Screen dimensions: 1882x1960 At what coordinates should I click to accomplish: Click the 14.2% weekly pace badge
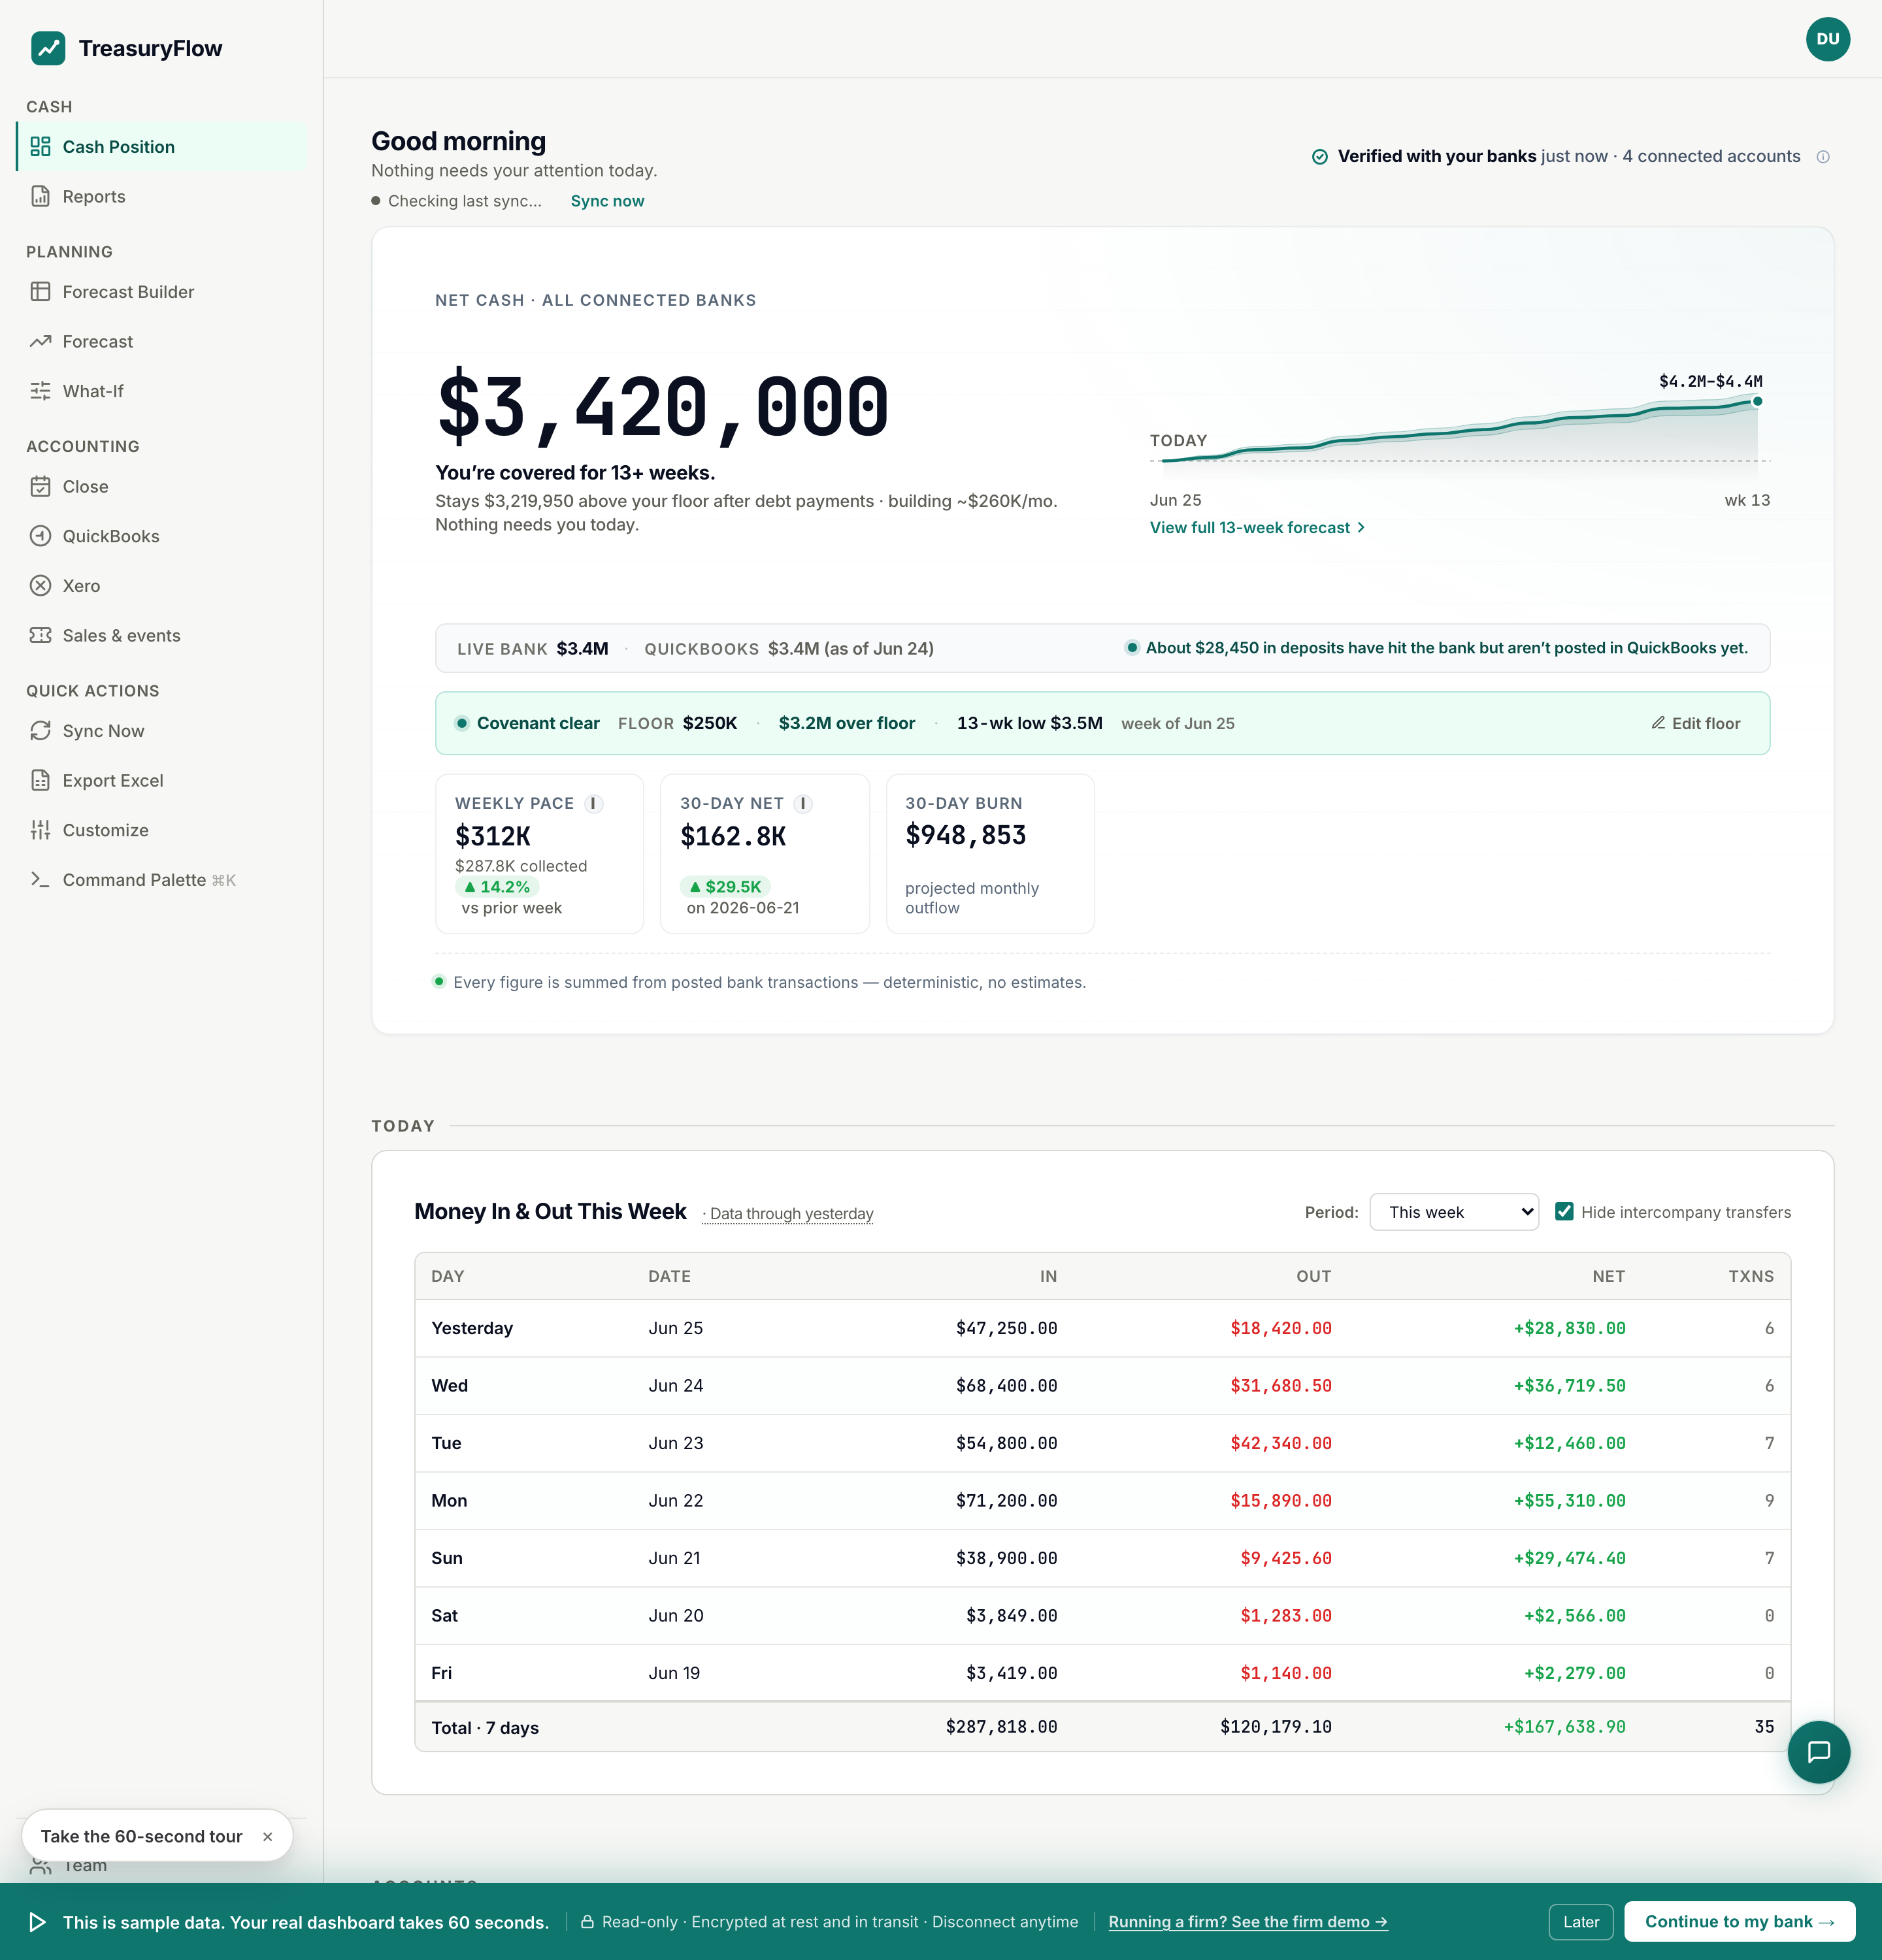pos(497,887)
